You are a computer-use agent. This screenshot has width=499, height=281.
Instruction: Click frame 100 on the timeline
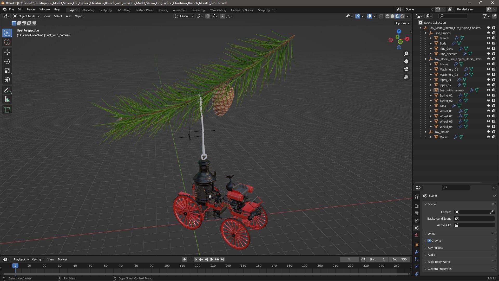[167, 266]
